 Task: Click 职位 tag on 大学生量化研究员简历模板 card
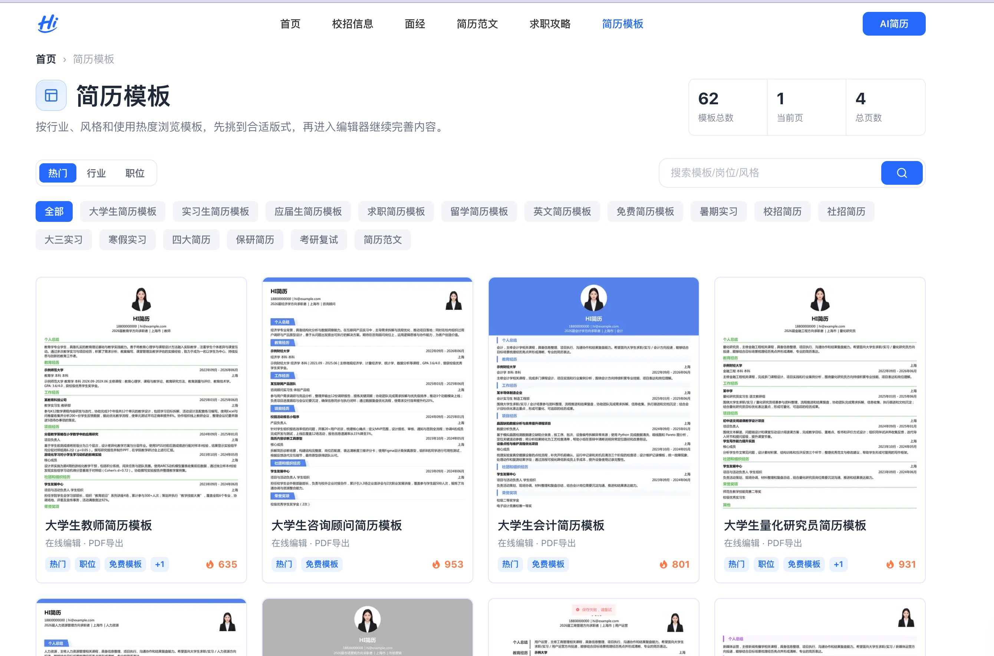(766, 564)
